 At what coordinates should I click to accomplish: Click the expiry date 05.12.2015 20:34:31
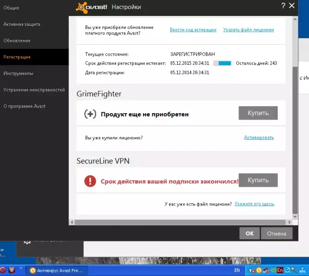click(x=190, y=63)
